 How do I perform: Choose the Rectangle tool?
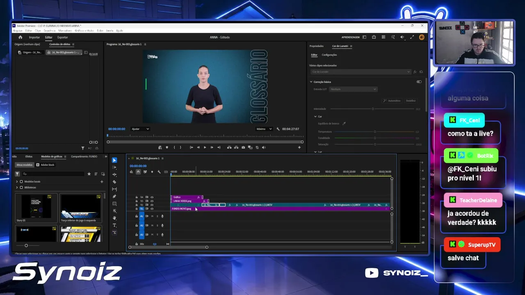tap(114, 204)
